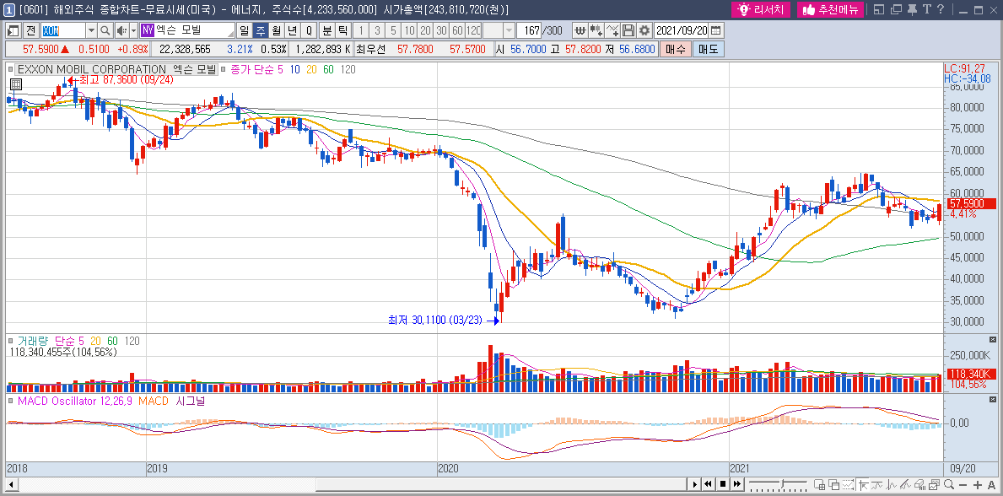Click the stock search magnifier icon
1003x496 pixels.
[105, 30]
